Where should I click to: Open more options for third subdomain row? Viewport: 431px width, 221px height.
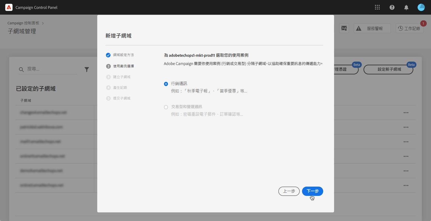(406, 142)
